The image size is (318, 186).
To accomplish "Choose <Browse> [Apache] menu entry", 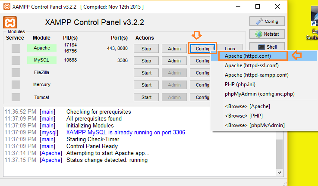I will (x=264, y=106).
